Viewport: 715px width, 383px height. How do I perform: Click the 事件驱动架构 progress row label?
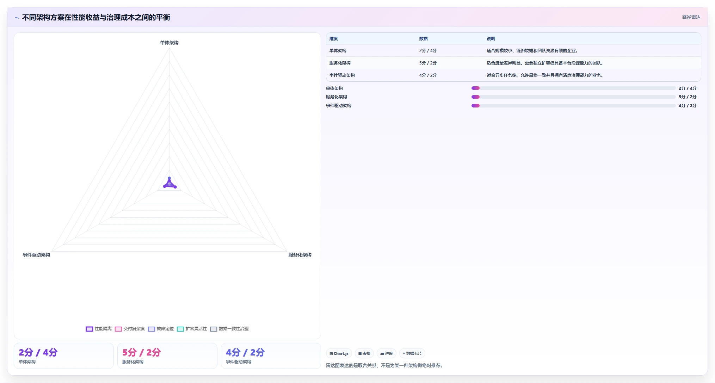(x=339, y=106)
